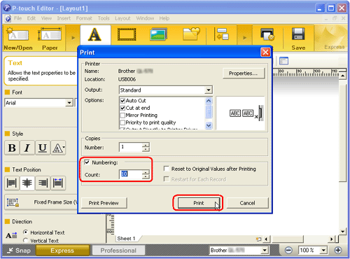Open the Output dropdown

[x=209, y=90]
